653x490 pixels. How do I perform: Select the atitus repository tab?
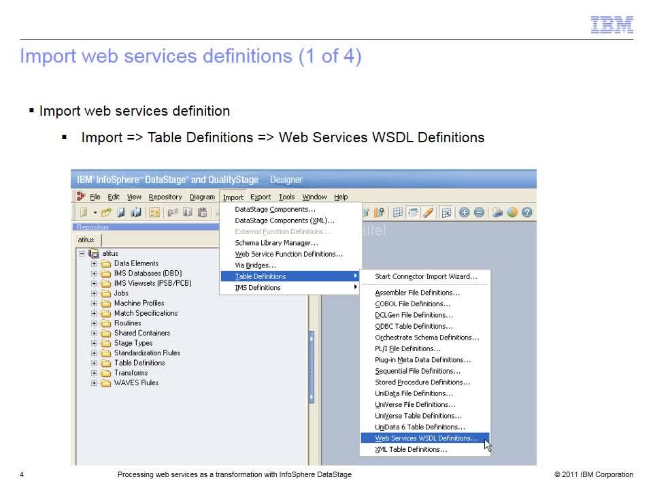click(x=86, y=240)
